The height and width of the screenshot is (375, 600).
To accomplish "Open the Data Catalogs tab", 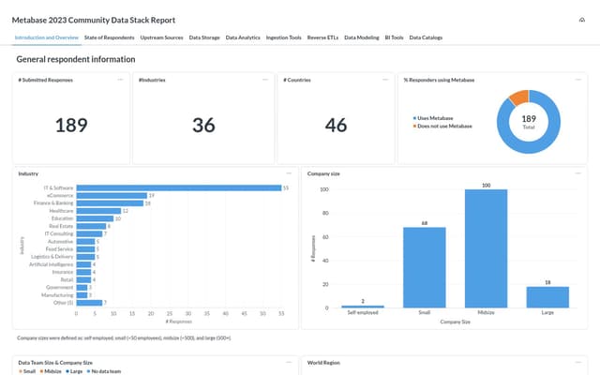I will tap(426, 37).
